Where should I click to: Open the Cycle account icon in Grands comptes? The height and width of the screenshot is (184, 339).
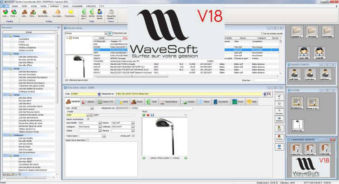pyautogui.click(x=310, y=75)
